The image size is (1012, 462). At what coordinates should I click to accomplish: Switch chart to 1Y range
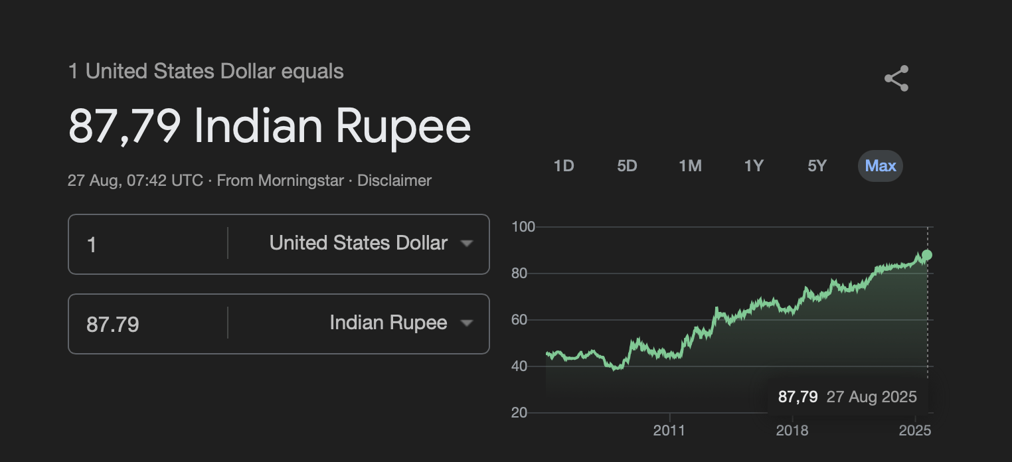[754, 166]
